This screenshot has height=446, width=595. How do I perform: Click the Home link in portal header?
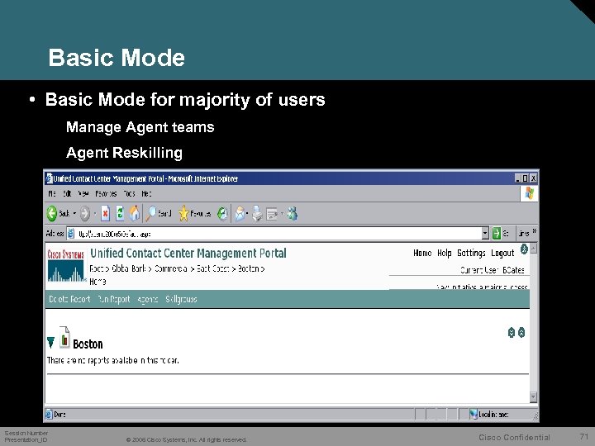coord(422,253)
